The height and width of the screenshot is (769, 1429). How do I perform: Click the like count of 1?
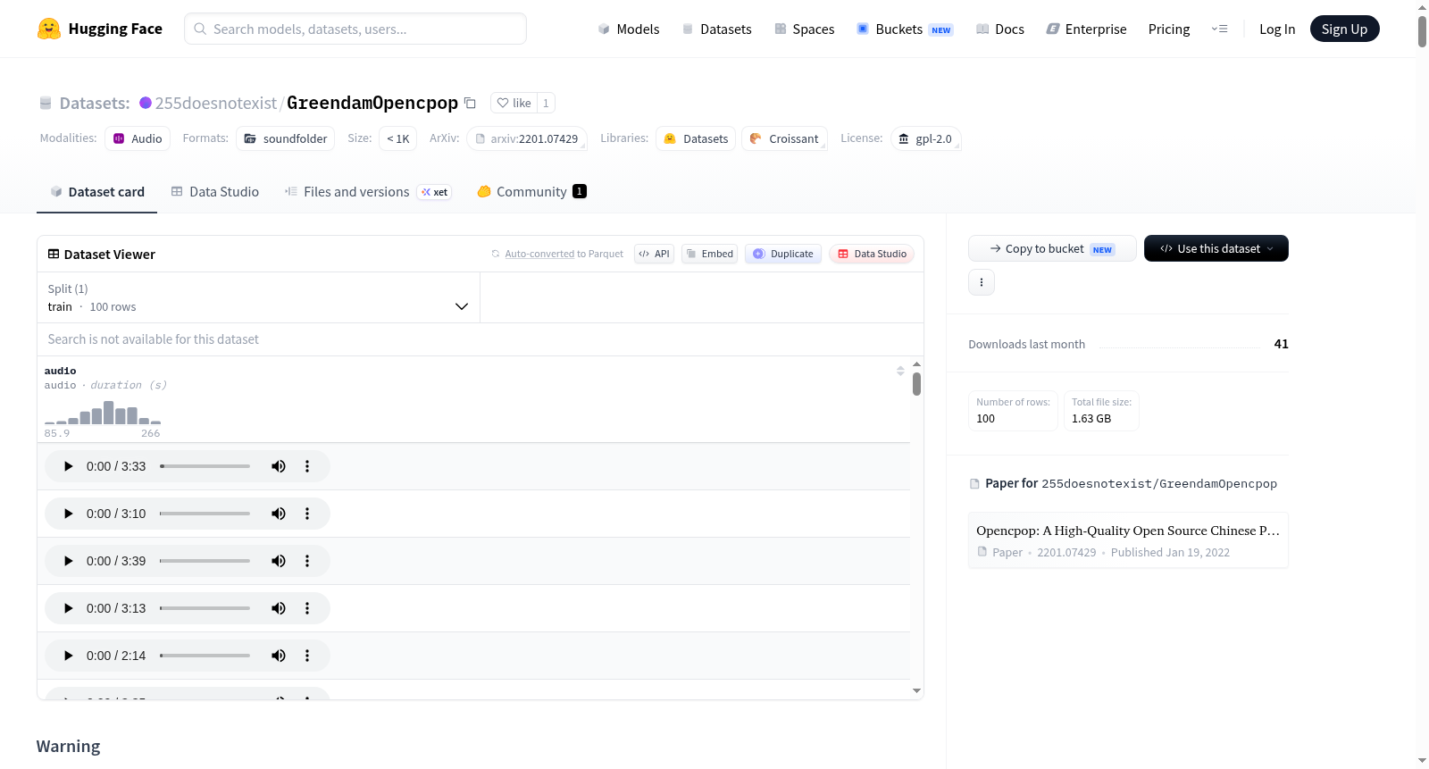(x=546, y=103)
